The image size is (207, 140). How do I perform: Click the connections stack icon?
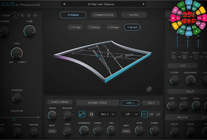pyautogui.click(x=91, y=114)
